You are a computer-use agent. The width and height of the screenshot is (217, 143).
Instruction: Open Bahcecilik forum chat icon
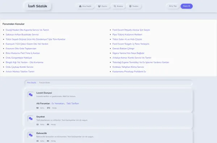pyautogui.click(x=31, y=135)
